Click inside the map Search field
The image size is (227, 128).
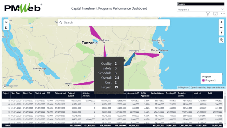[114, 22]
